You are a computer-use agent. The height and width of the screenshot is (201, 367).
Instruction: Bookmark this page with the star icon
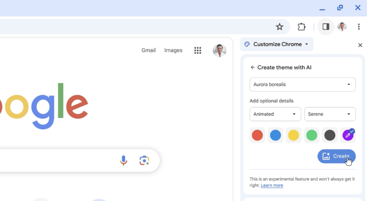[280, 27]
